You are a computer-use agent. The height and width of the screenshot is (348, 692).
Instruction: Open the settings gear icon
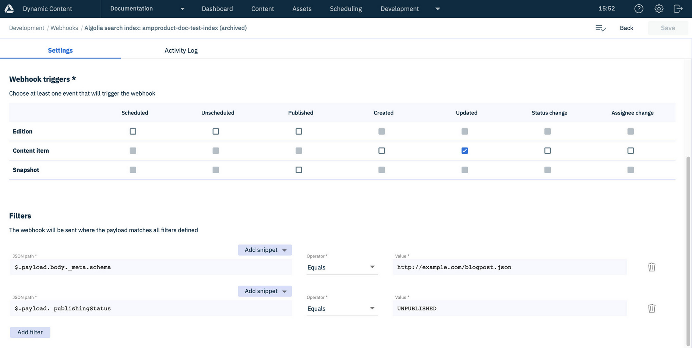click(659, 9)
